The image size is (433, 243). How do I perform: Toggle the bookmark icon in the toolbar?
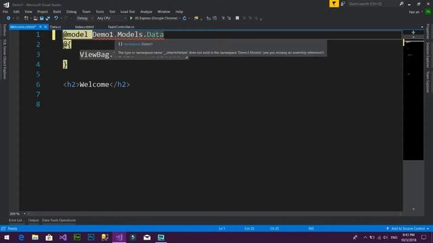(237, 18)
